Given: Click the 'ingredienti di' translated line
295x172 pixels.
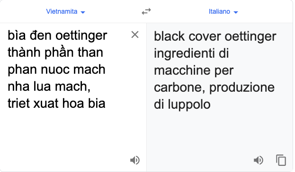Looking at the screenshot, I should click(x=191, y=54).
